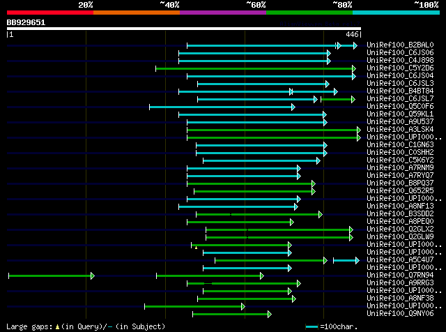The image size is (446, 332).
Task: Click the yellow query gap icon in legend
Action: [57, 326]
